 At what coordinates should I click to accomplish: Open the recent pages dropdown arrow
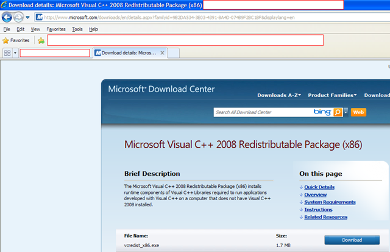pos(27,18)
